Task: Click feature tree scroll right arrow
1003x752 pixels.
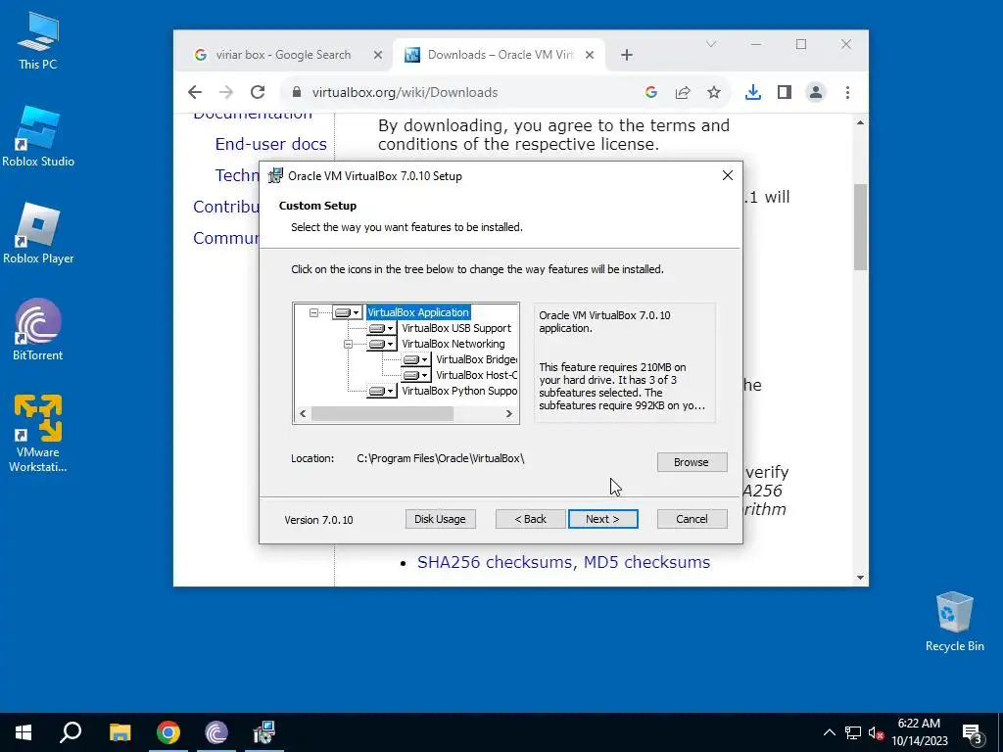Action: pos(509,414)
